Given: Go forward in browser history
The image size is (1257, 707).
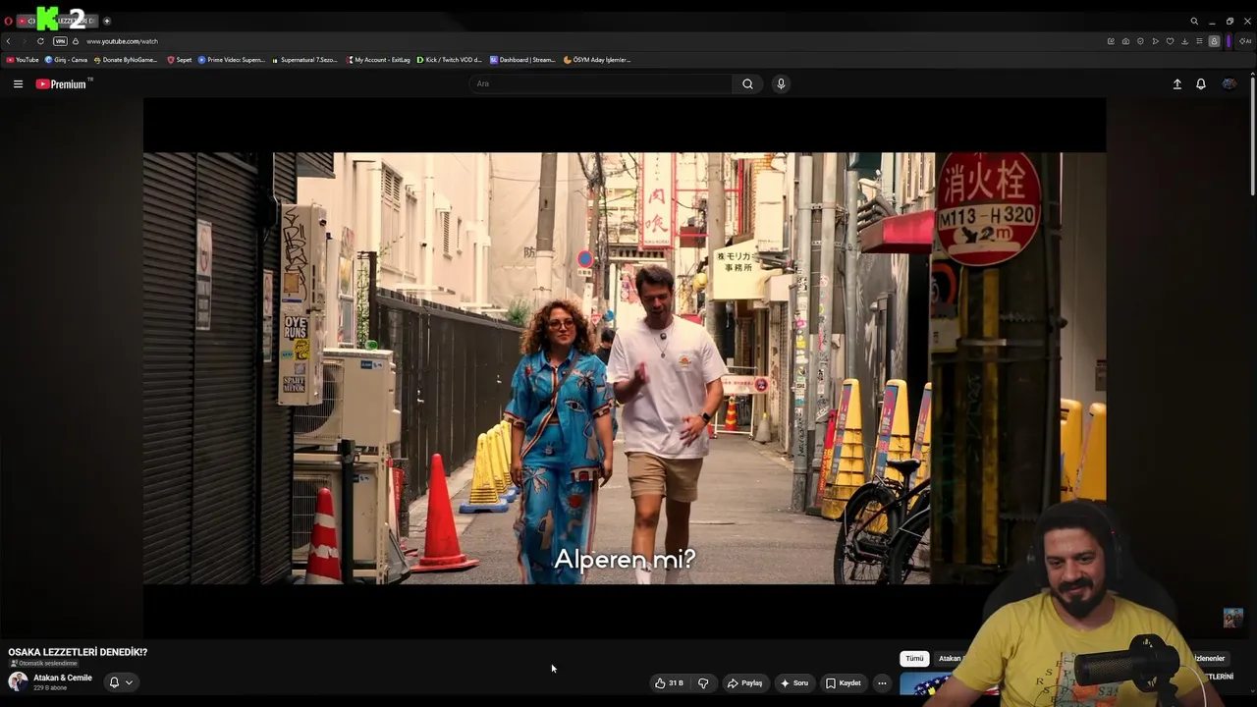Looking at the screenshot, I should coord(24,41).
